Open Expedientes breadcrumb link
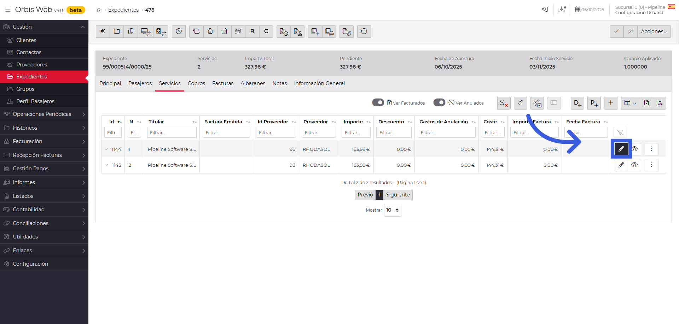The width and height of the screenshot is (679, 324). click(x=123, y=10)
